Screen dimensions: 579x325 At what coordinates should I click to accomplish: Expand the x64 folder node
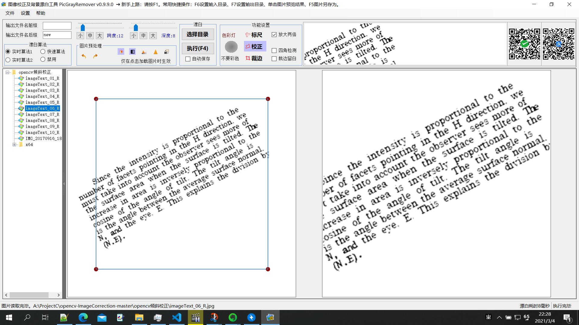coord(14,144)
